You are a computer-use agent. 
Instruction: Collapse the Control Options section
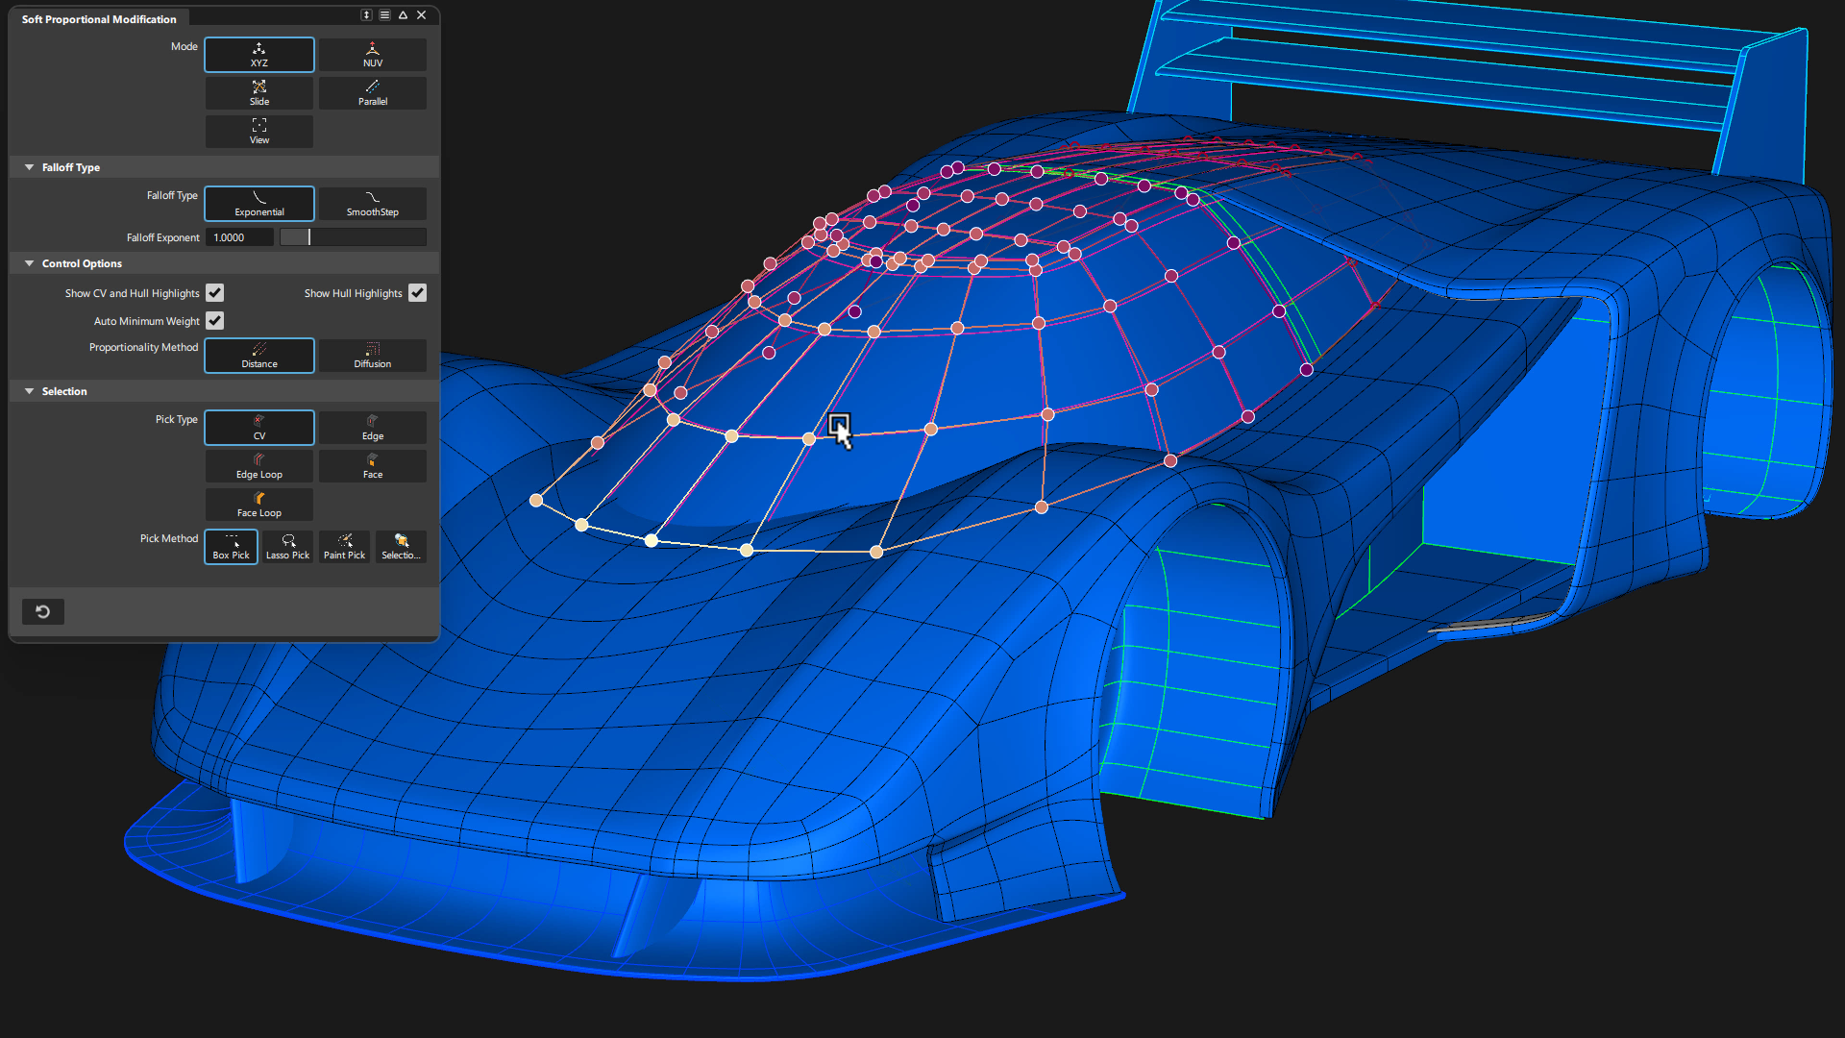30,263
